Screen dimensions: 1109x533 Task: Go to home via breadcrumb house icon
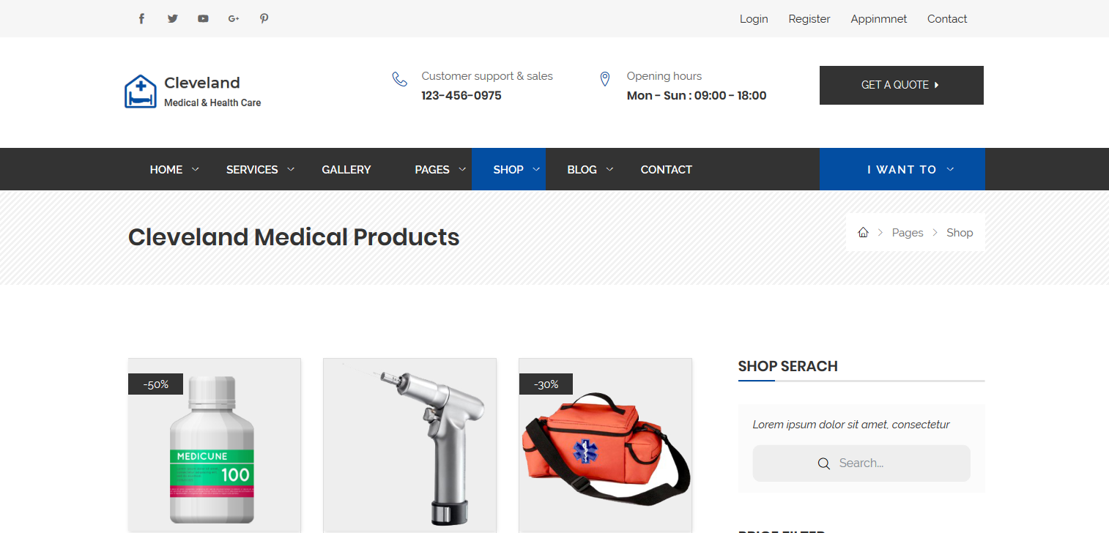coord(863,233)
